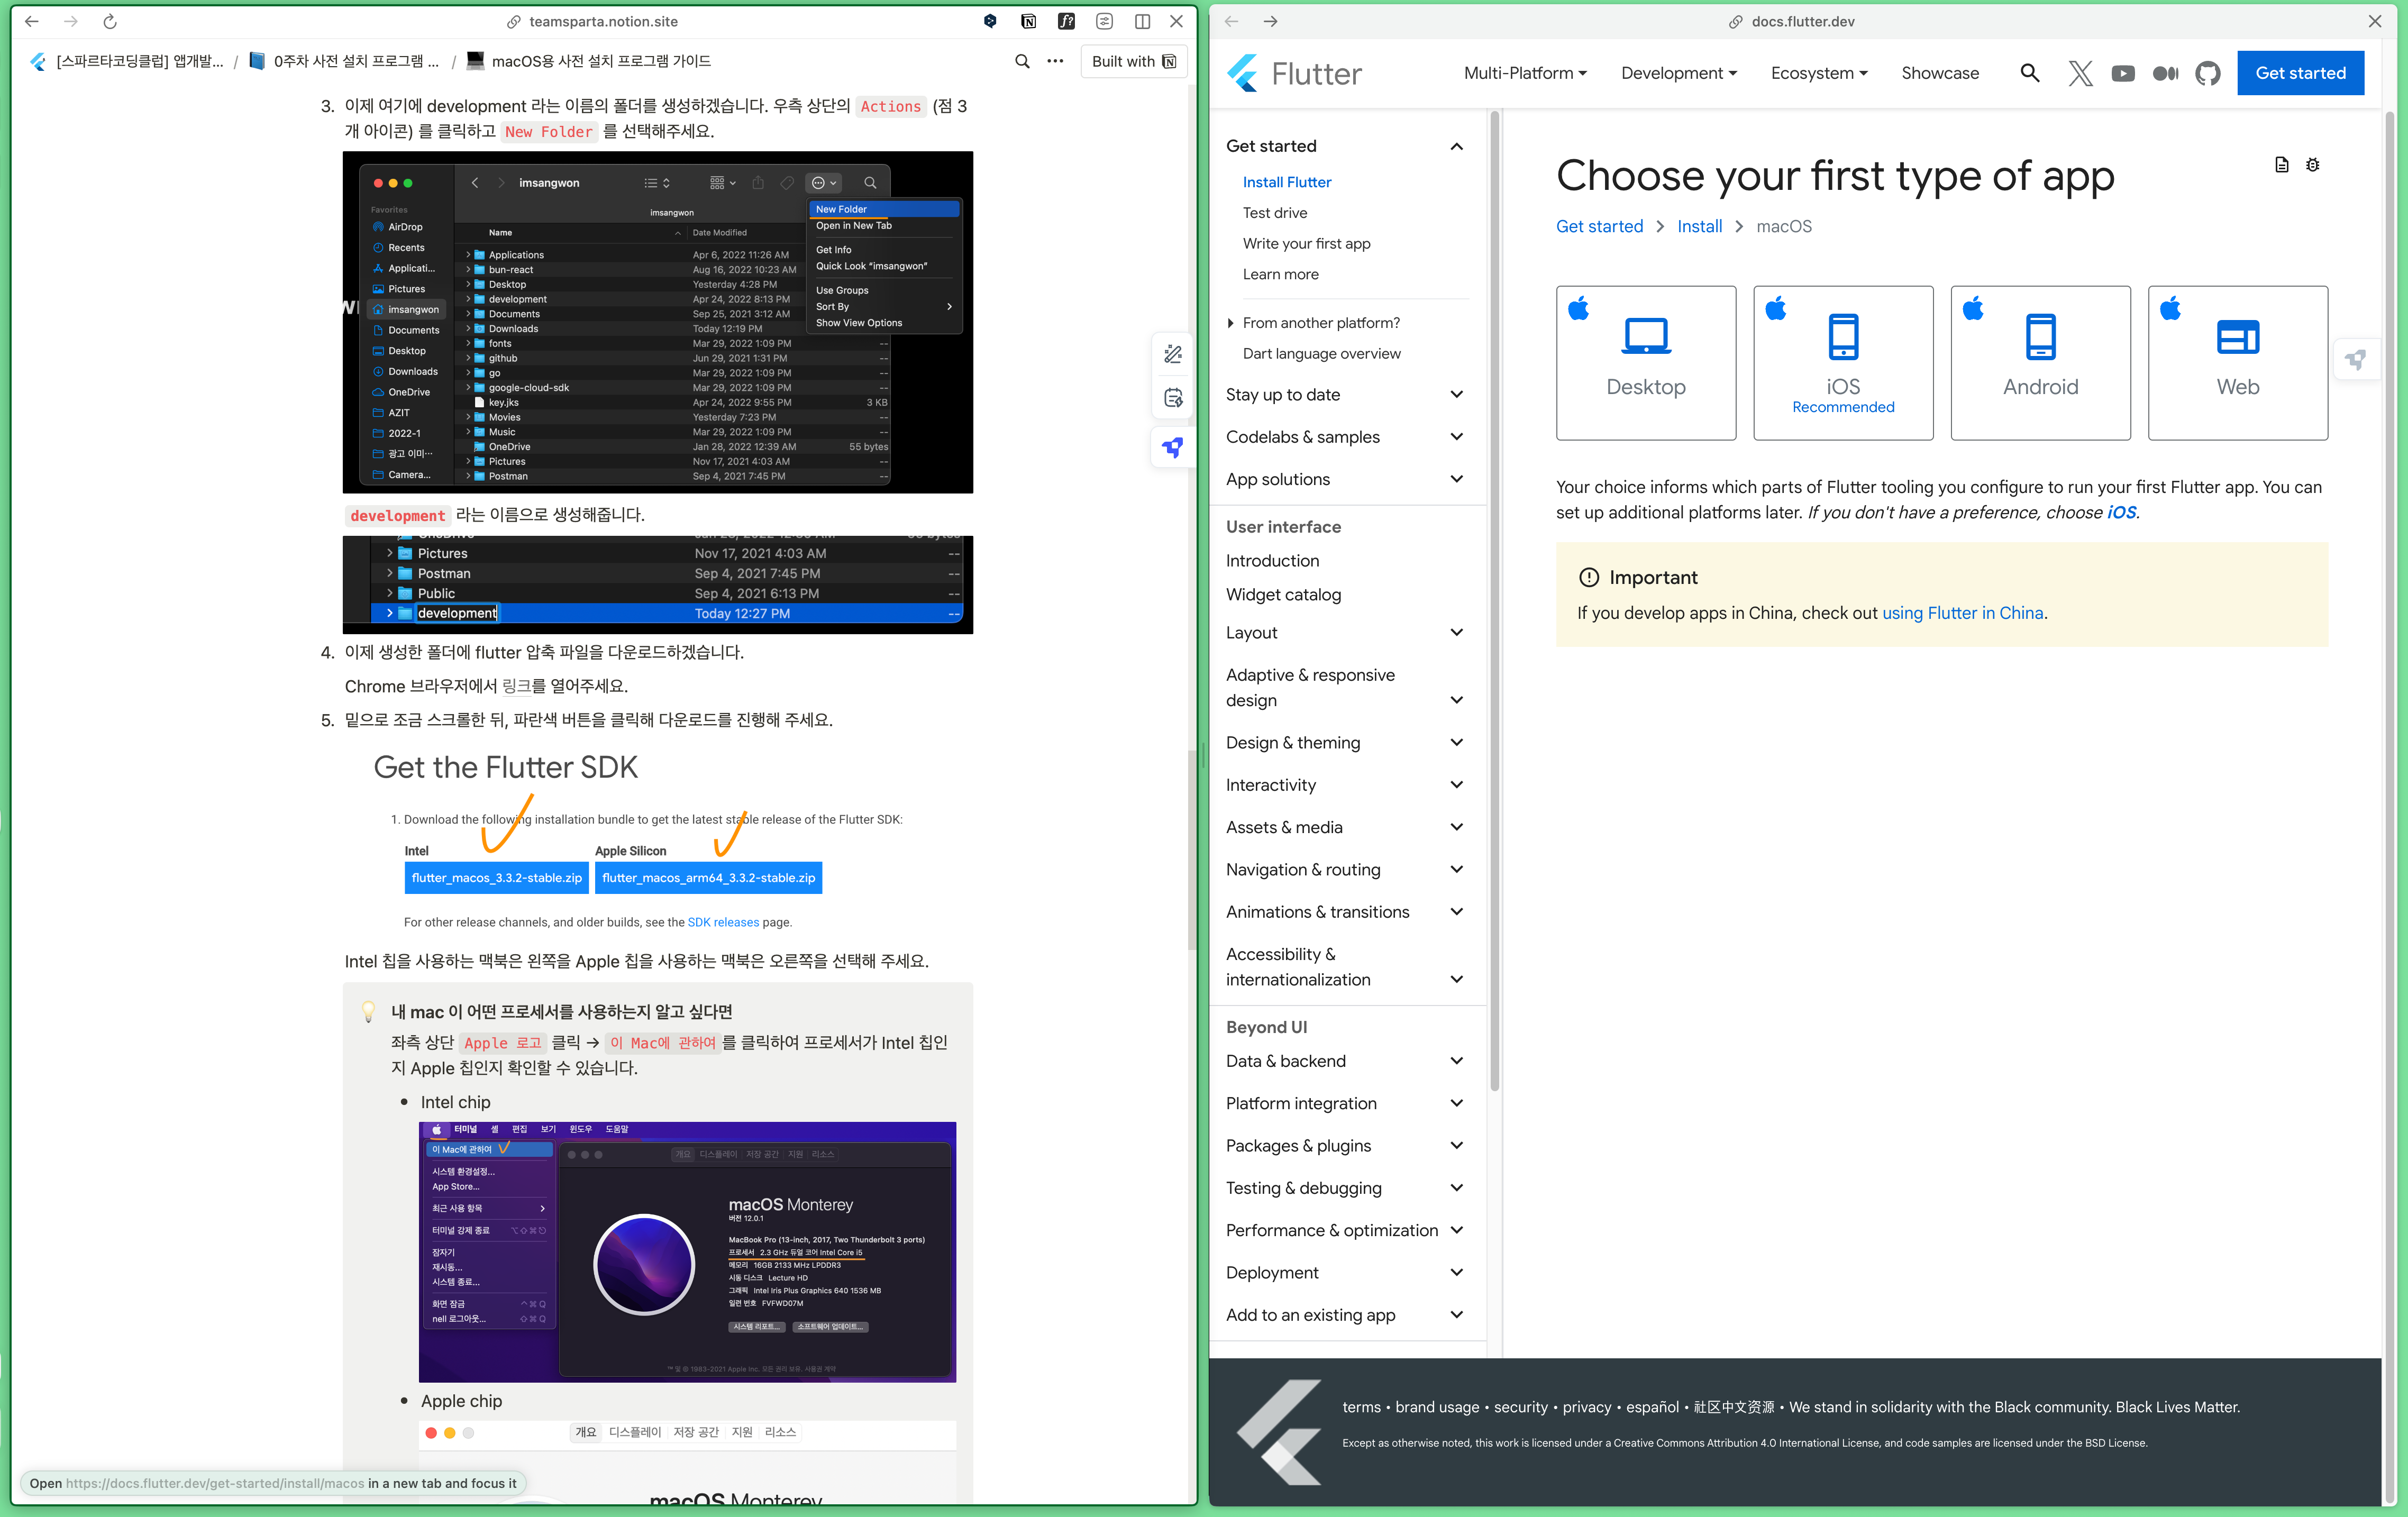Click the calendar-note lightning floating icon
Viewport: 2408px width, 1517px height.
[x=1173, y=398]
